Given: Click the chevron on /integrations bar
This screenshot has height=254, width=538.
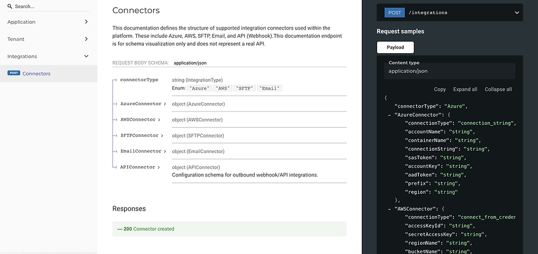Looking at the screenshot, I should click(x=517, y=13).
